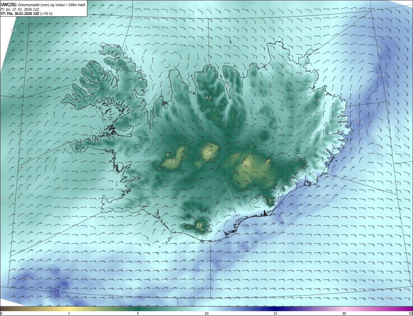Screen dimensions: 413x316
Task: Click the title 'Úrkomumætti (mm) og vindur í 100m hæð'
Action: pyautogui.click(x=51, y=5)
